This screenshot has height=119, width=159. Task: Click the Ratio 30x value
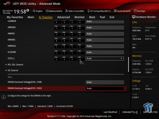pyautogui.click(x=134, y=47)
